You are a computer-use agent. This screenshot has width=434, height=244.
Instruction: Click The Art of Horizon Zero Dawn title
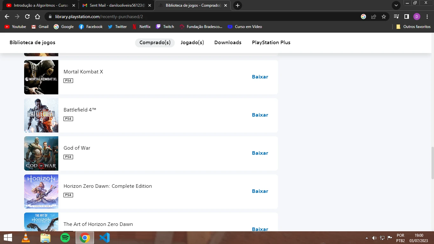click(98, 224)
